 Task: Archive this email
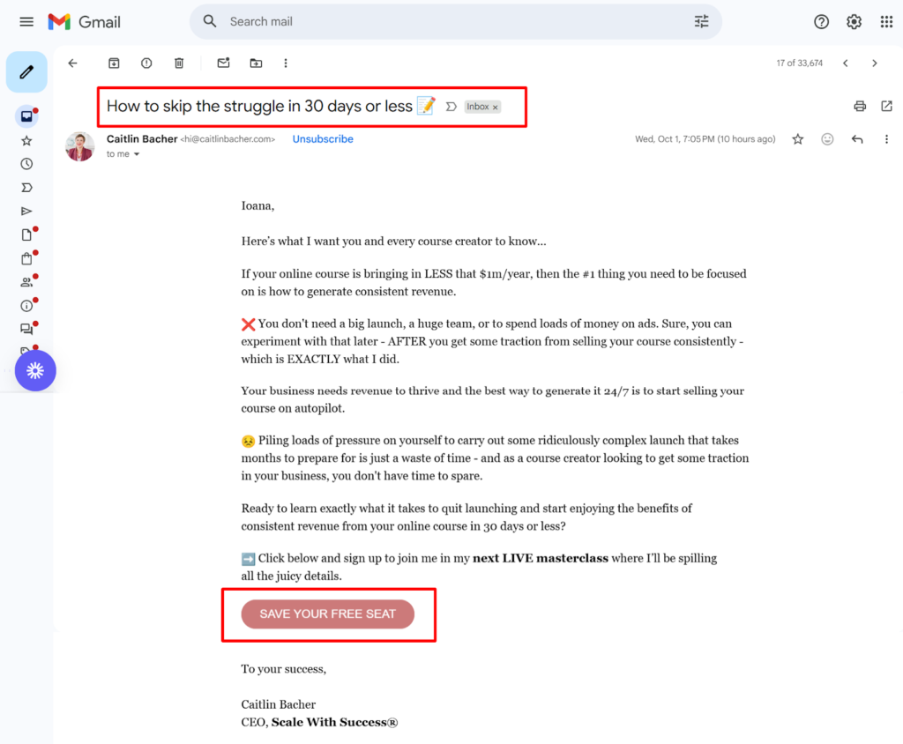[x=114, y=63]
